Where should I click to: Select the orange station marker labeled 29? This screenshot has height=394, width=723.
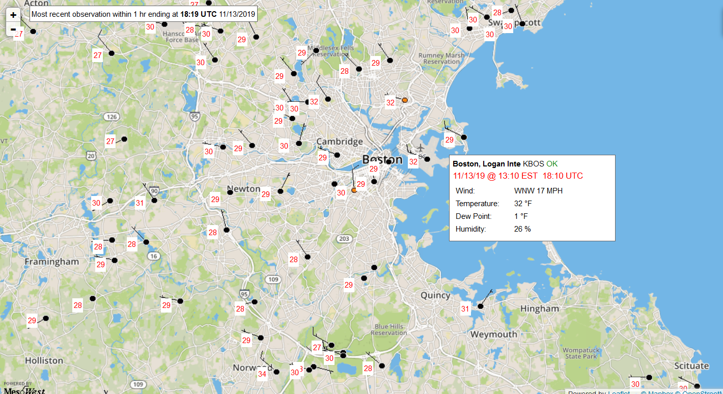click(354, 190)
